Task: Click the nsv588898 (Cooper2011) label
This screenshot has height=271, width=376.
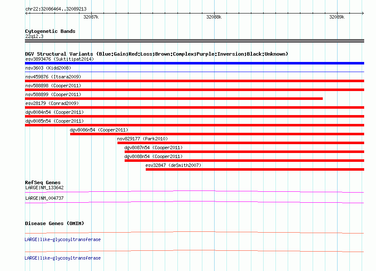Action: (x=53, y=86)
